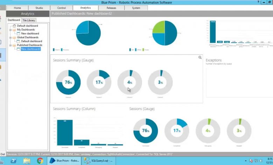Switch to SQLQuery3.sql taskbar window
Viewport: 273px width, 165px height.
click(99, 161)
